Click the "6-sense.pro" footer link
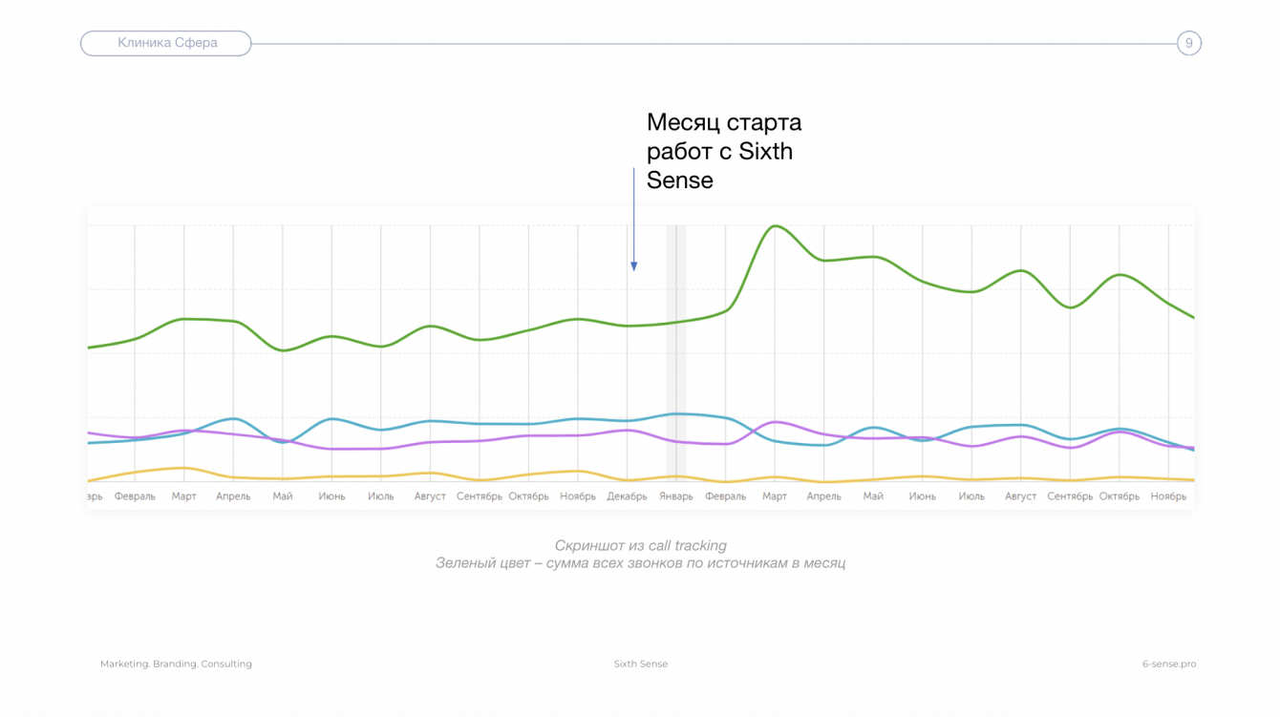 click(x=1168, y=664)
